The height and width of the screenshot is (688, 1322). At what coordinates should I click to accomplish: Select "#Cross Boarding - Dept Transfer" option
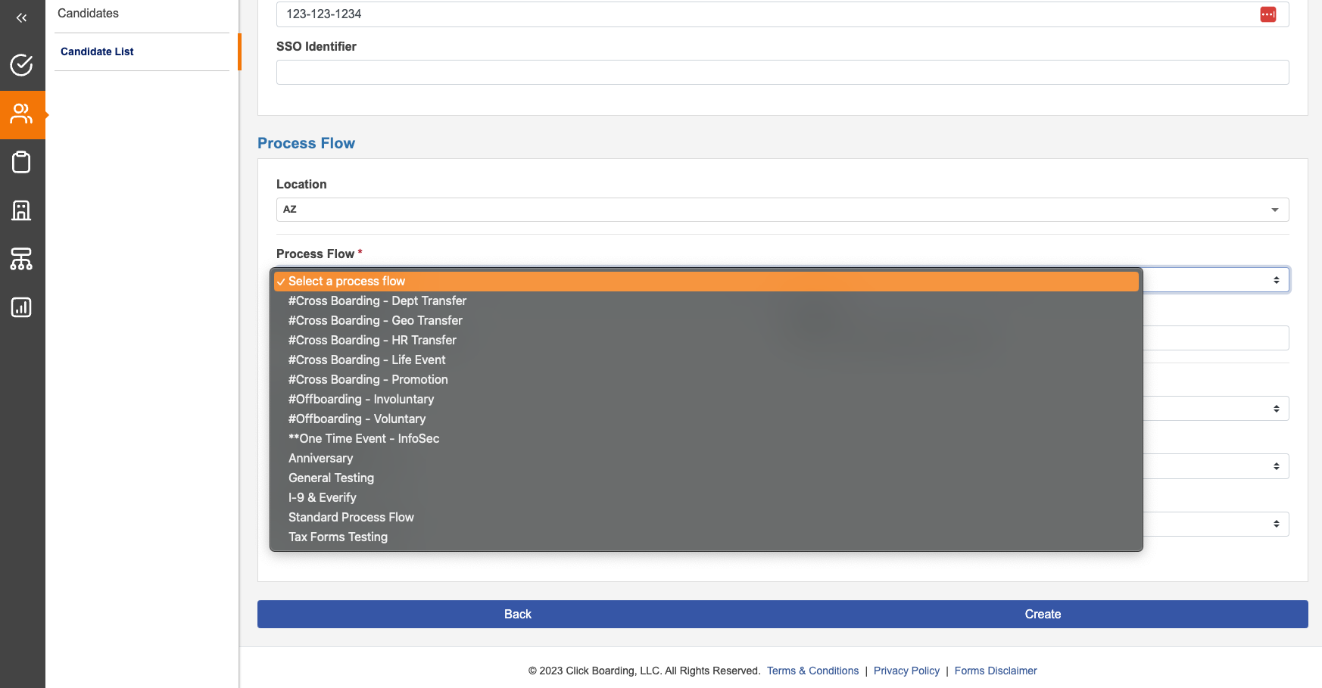pyautogui.click(x=377, y=301)
